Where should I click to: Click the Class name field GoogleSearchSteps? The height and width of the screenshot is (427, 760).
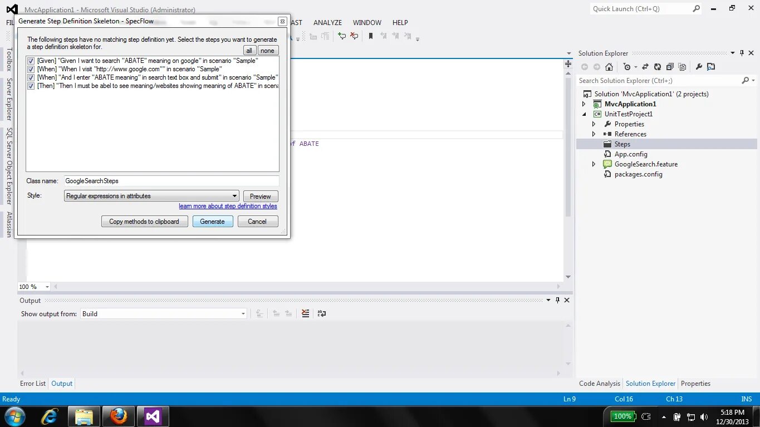click(x=171, y=181)
